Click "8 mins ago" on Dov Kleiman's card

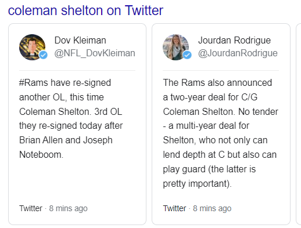69,208
